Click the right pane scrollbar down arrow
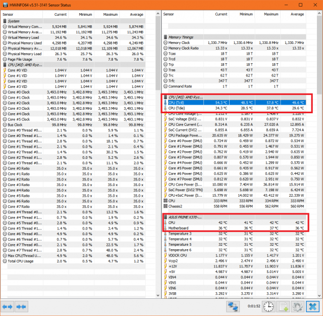The image size is (323, 316). (x=319, y=295)
